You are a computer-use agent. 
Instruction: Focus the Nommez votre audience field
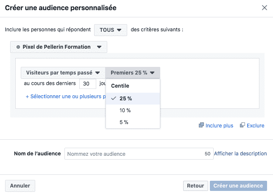pos(134,154)
